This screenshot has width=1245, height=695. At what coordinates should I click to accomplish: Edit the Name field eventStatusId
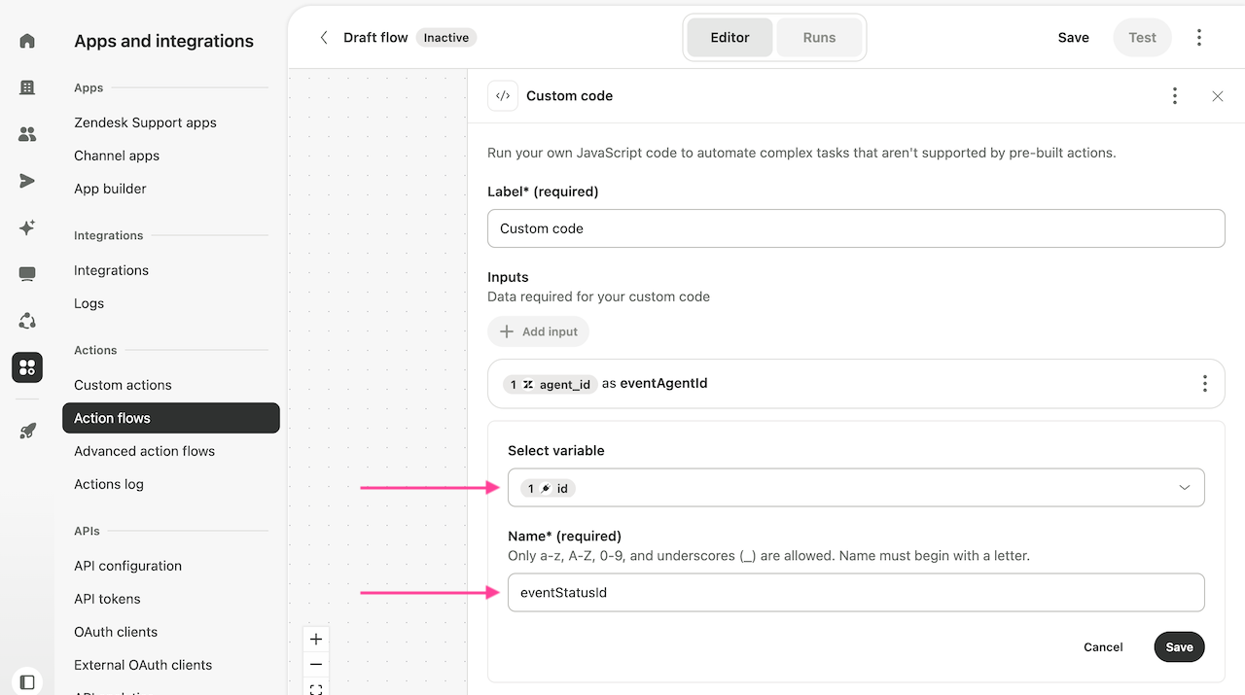coord(856,592)
